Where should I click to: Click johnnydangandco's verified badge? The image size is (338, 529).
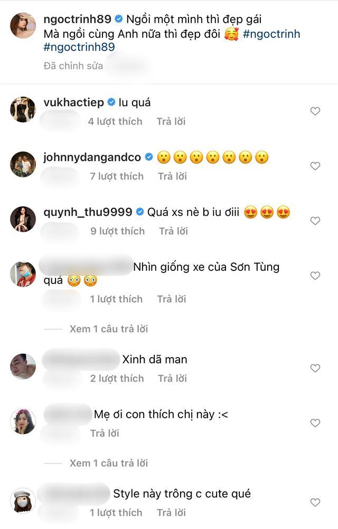[x=147, y=157]
